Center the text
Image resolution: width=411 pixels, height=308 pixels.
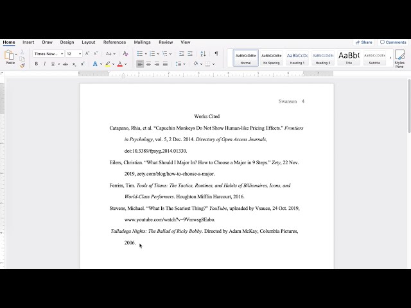[x=148, y=64]
